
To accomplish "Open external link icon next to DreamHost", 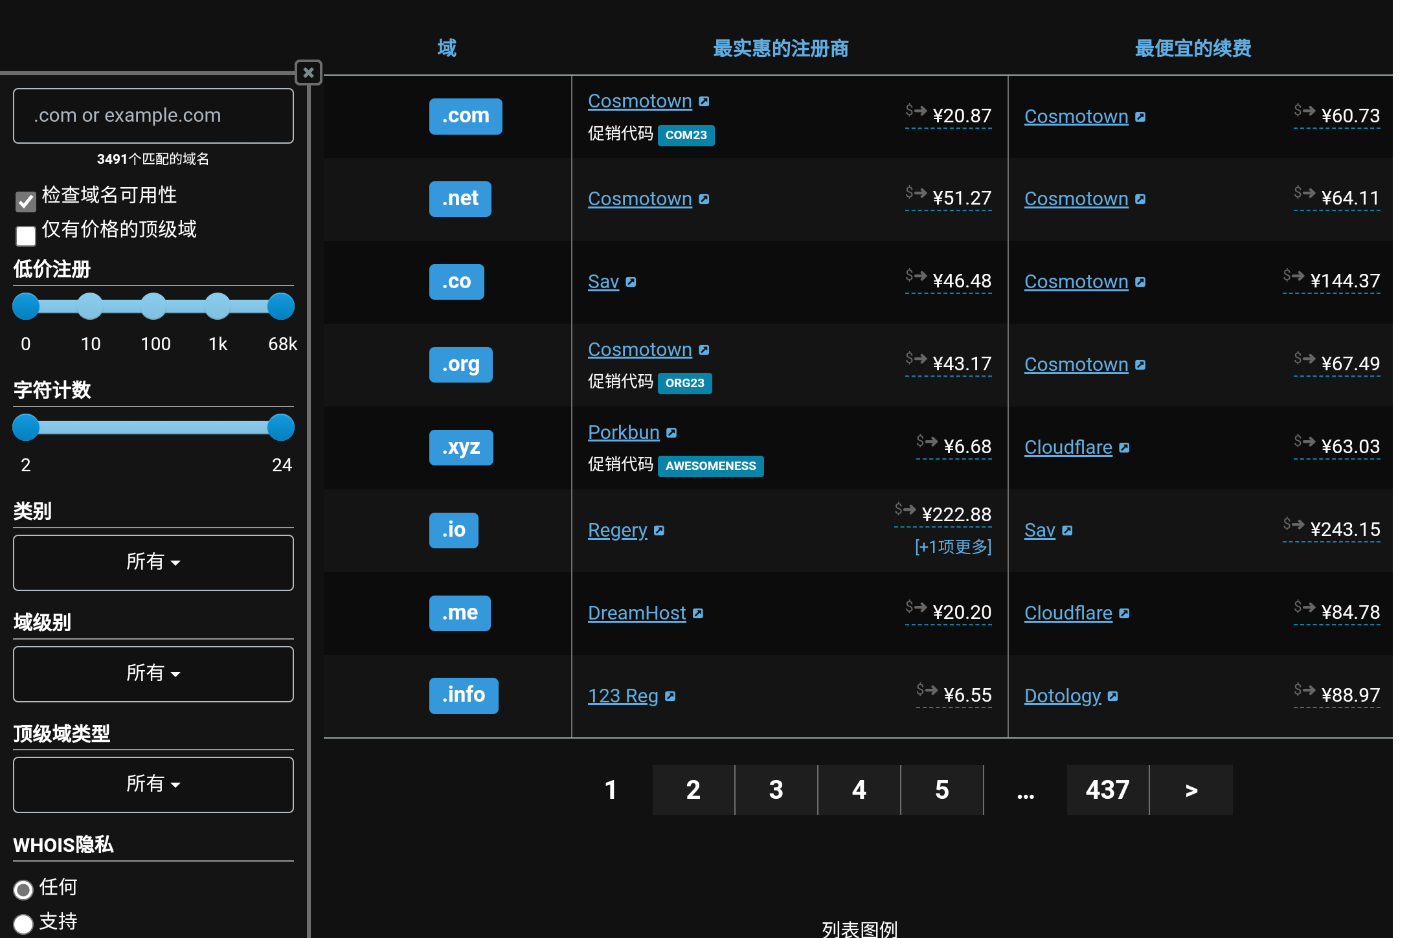I will [698, 614].
